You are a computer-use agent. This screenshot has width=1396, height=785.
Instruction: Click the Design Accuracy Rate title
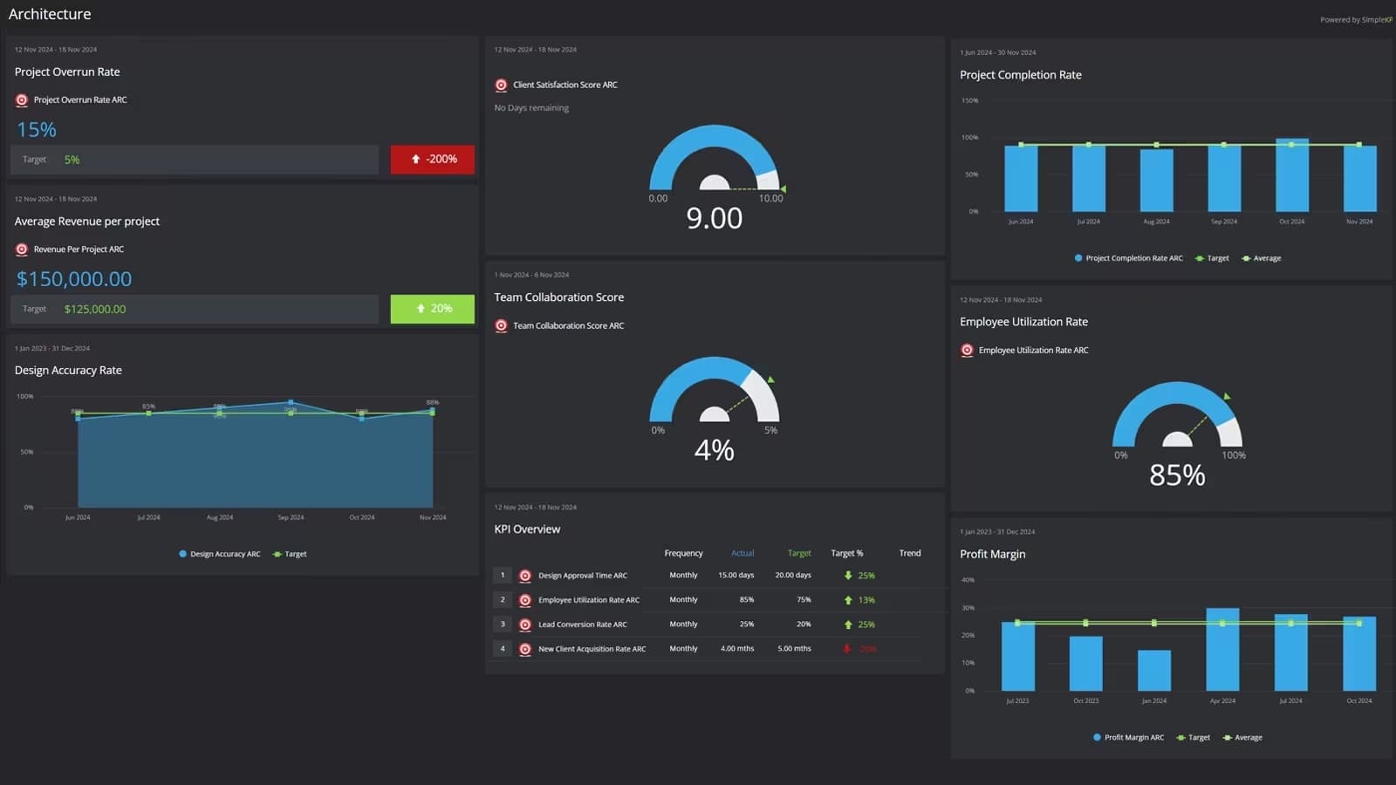tap(68, 371)
